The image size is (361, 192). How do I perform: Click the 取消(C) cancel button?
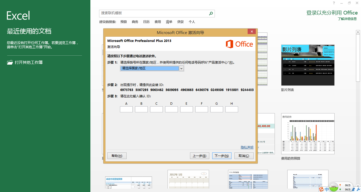(x=244, y=156)
